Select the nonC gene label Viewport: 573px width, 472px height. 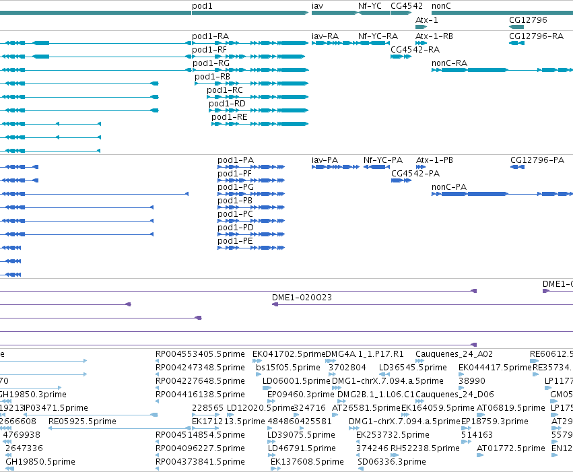coord(441,6)
